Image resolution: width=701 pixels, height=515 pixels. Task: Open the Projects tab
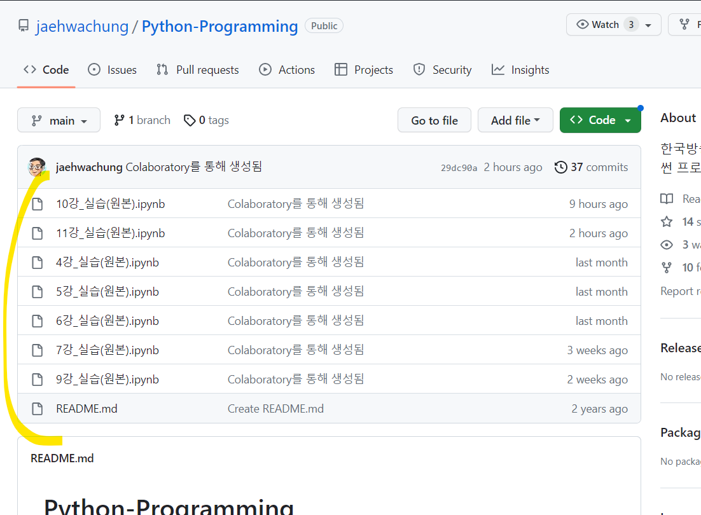(363, 70)
